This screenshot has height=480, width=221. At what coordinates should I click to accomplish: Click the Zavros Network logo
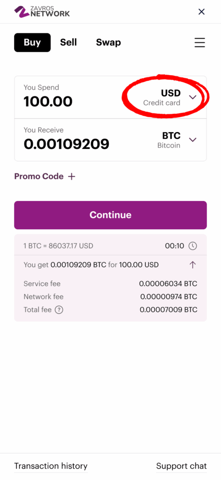coord(42,12)
